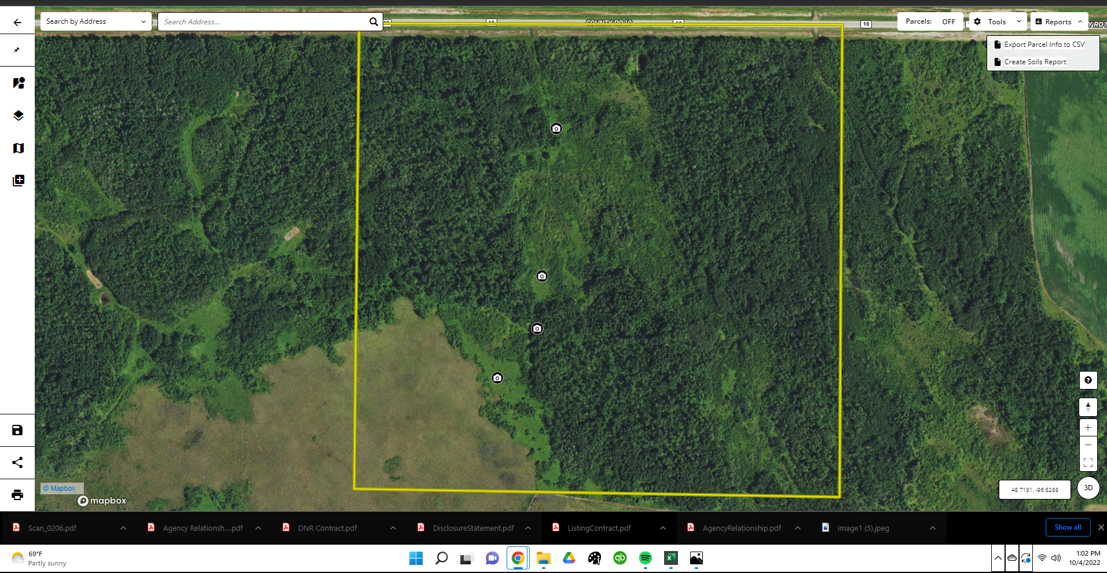Click Show all downloads button
The height and width of the screenshot is (573, 1107).
(1067, 527)
